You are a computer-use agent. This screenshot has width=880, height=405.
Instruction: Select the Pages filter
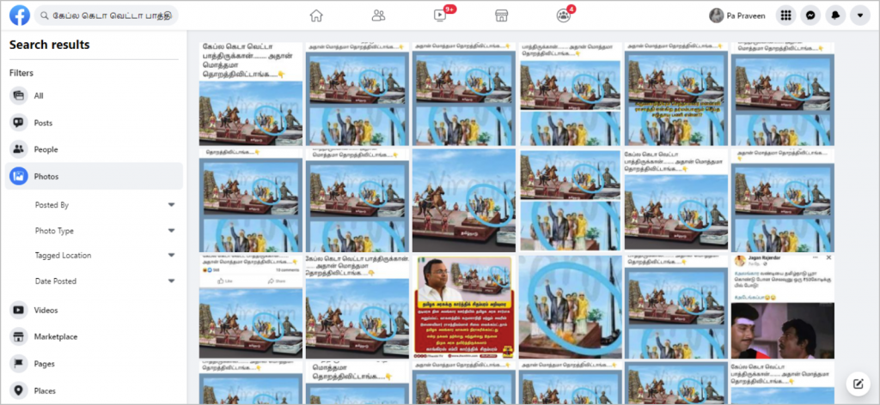[94, 364]
